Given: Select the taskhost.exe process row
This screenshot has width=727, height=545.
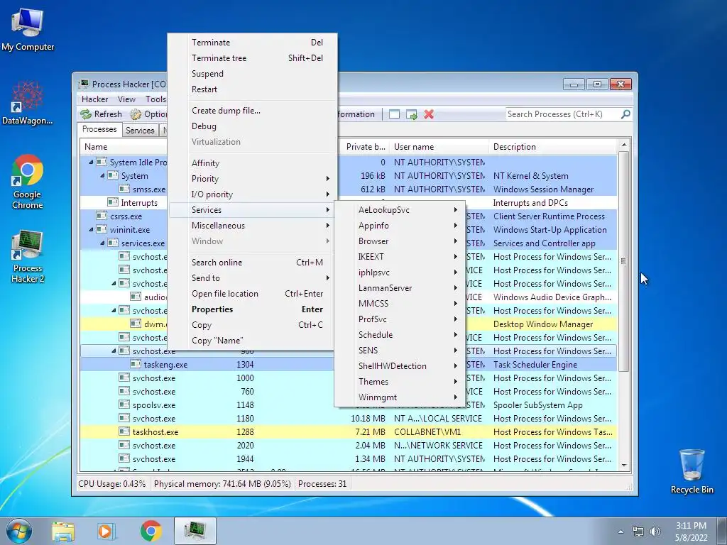Looking at the screenshot, I should 349,432.
